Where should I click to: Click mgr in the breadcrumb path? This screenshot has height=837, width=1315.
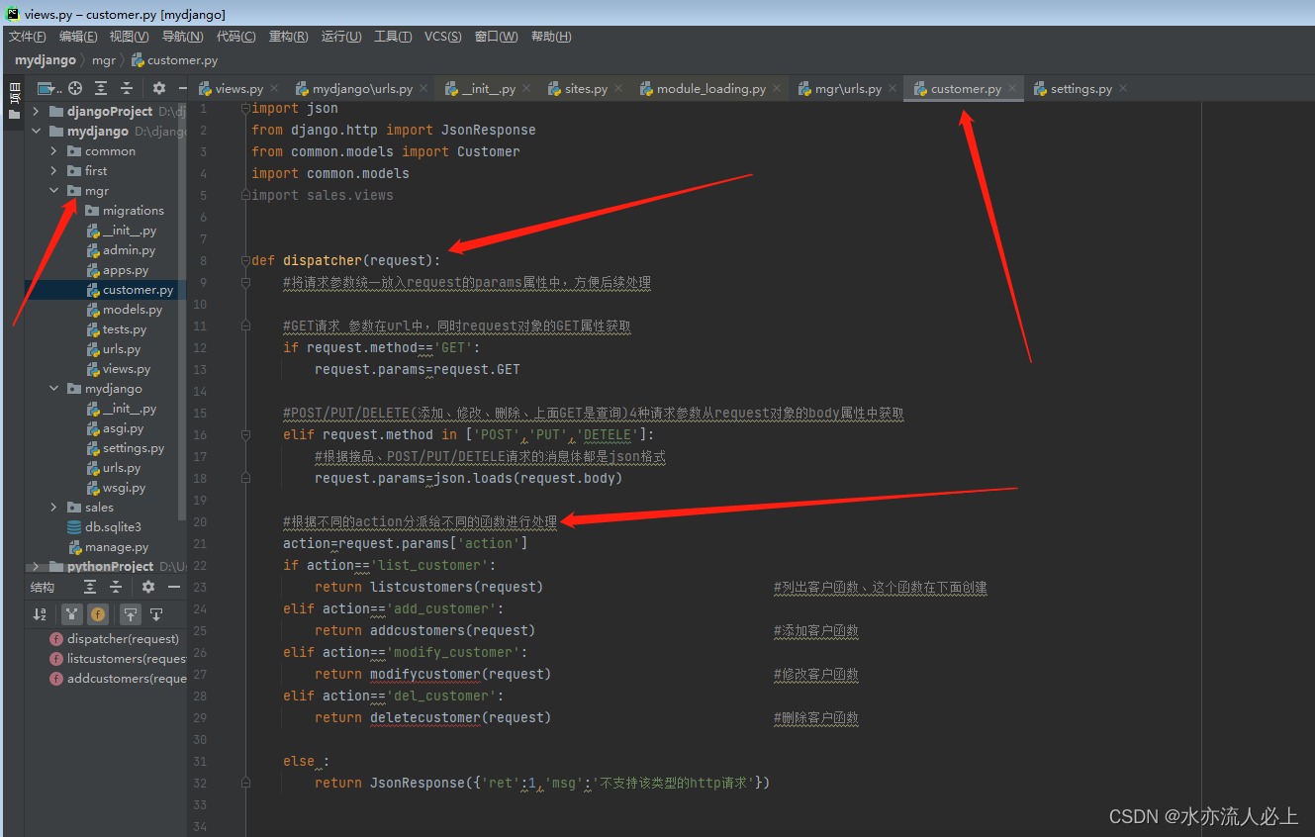click(x=104, y=60)
